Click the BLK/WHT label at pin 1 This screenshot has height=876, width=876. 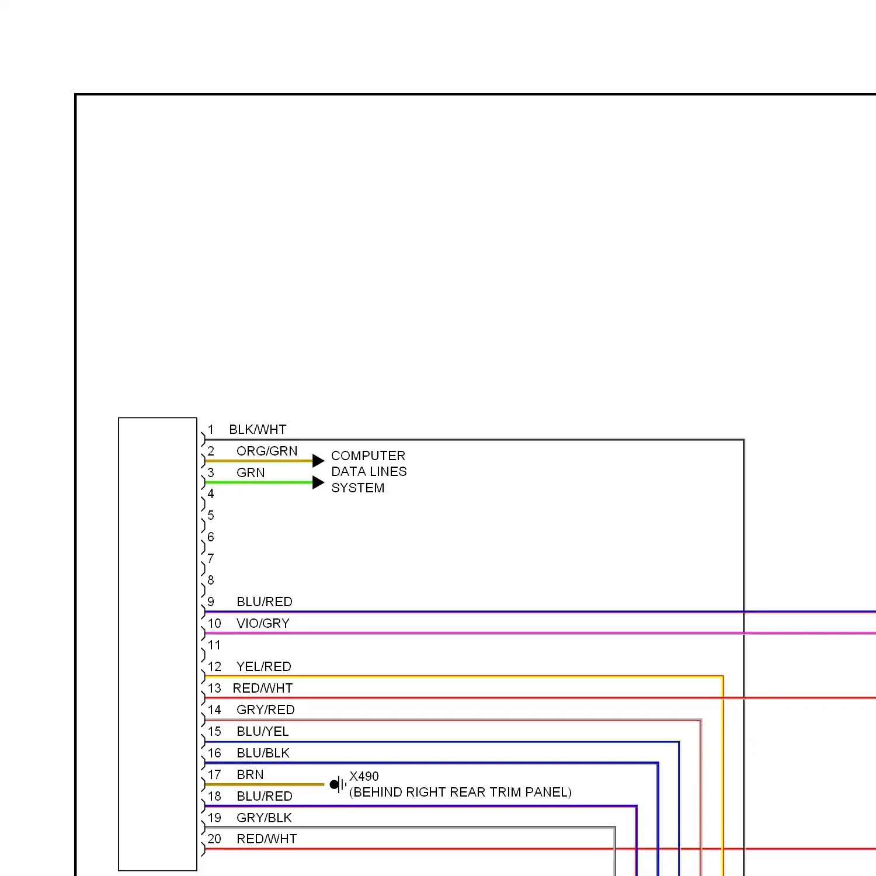(258, 430)
